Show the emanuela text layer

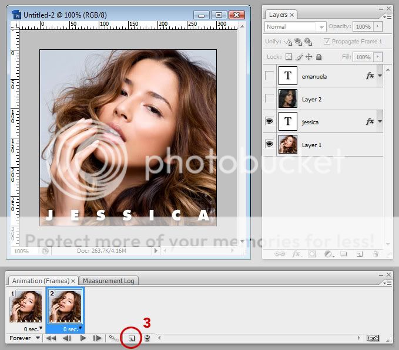point(270,76)
